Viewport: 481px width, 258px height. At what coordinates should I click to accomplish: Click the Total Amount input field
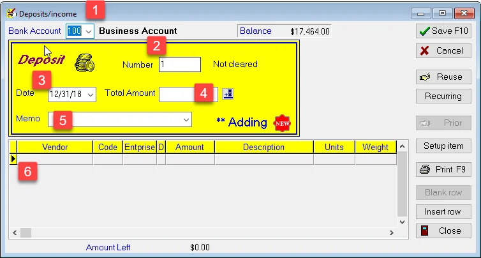click(x=188, y=95)
